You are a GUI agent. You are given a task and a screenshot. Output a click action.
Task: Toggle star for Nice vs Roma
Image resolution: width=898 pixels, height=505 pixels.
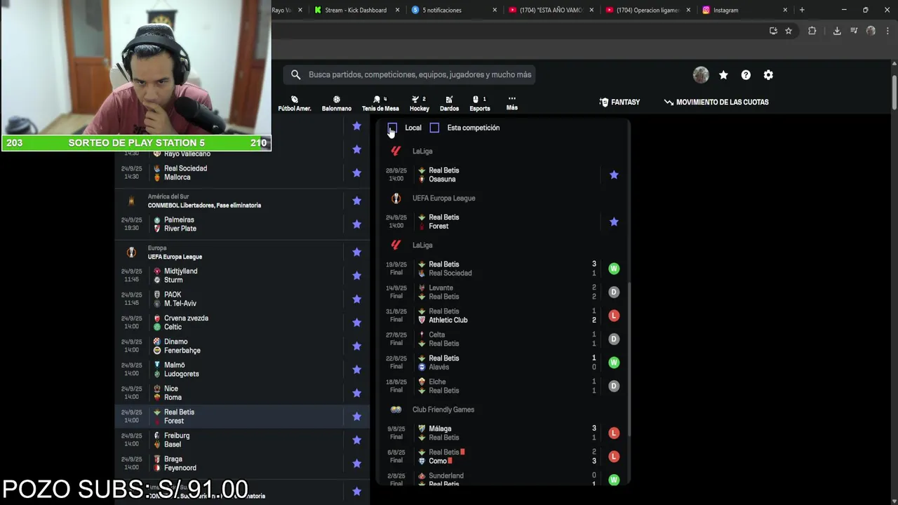[x=356, y=393]
